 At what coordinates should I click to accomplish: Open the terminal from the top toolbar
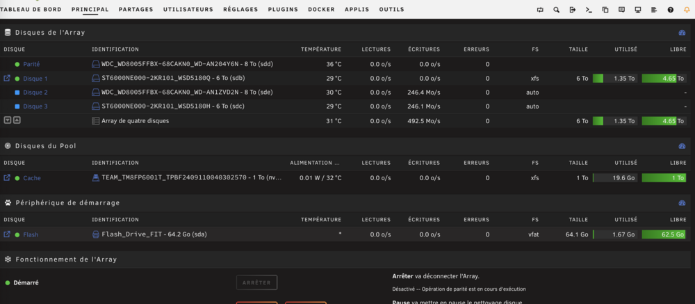589,9
